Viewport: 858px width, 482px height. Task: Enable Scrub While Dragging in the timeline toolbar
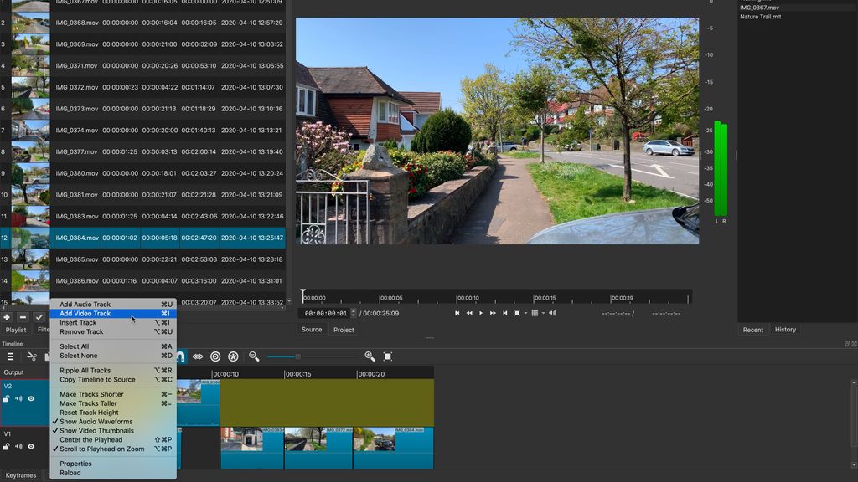pos(198,356)
